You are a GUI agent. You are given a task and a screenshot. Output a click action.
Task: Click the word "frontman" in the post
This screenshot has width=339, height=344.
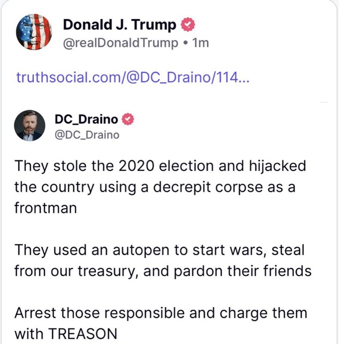[x=45, y=207]
